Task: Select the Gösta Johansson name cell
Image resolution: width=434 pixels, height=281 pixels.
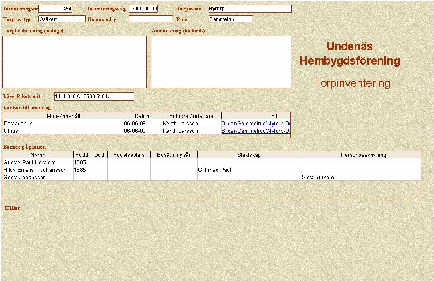Action: [x=38, y=177]
